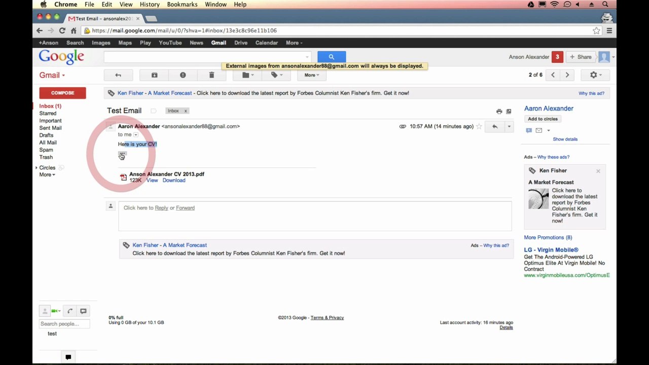View the CV 2013.pdf attachment
This screenshot has width=649, height=365.
coord(152,180)
